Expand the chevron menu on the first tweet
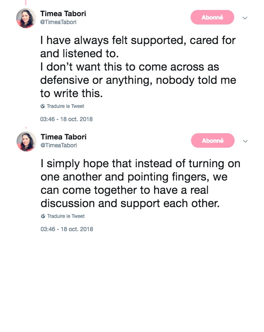The image size is (264, 332). 245,18
